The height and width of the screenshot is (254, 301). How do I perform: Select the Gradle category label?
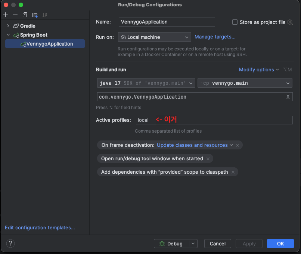(x=28, y=26)
